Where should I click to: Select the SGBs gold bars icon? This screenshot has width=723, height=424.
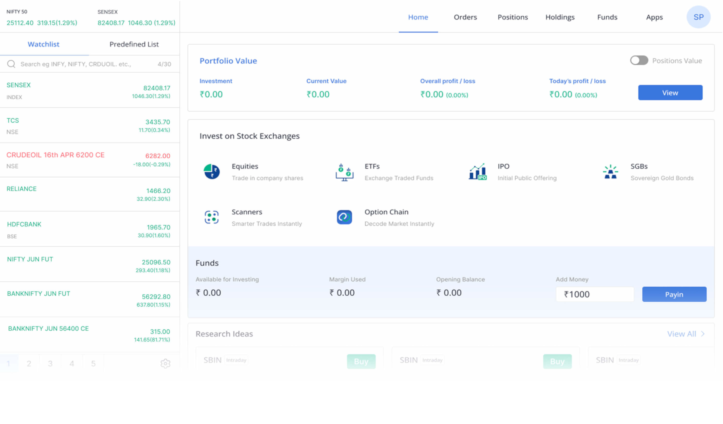[x=610, y=172]
